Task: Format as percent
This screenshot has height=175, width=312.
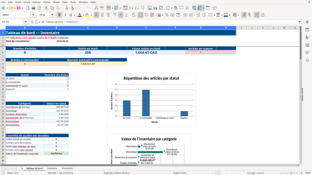Action: (167, 15)
